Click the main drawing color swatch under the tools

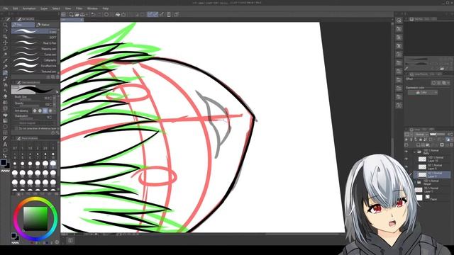[x=4, y=162]
